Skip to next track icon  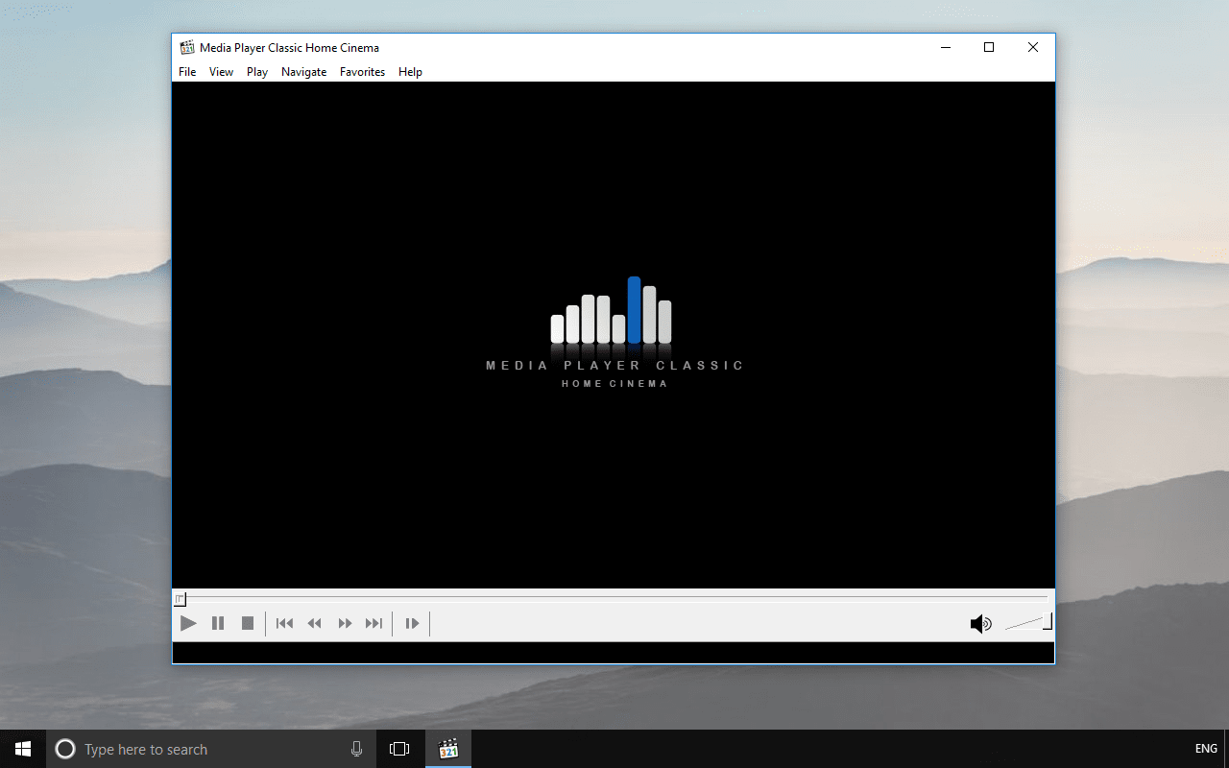coord(374,624)
